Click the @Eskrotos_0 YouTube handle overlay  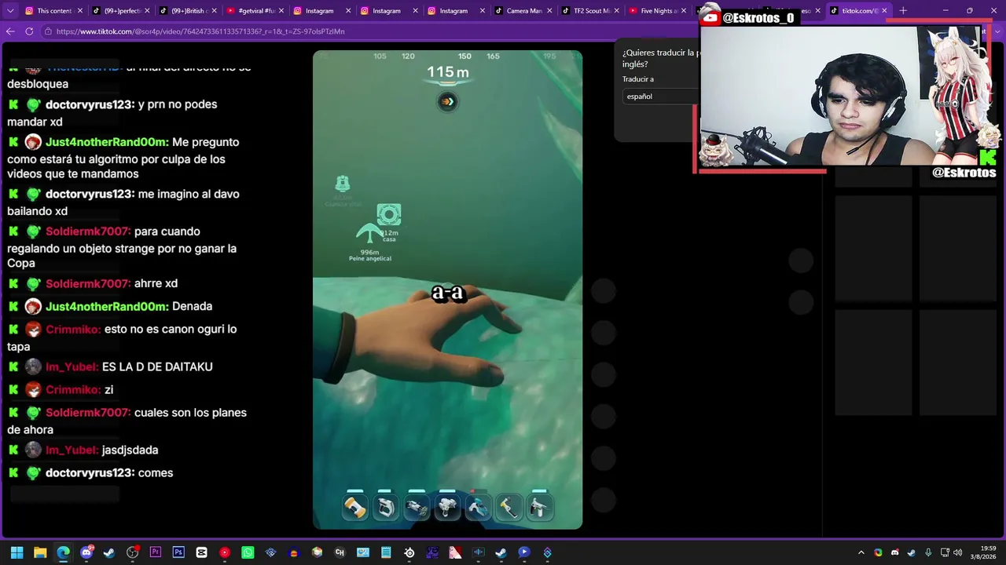(758, 18)
